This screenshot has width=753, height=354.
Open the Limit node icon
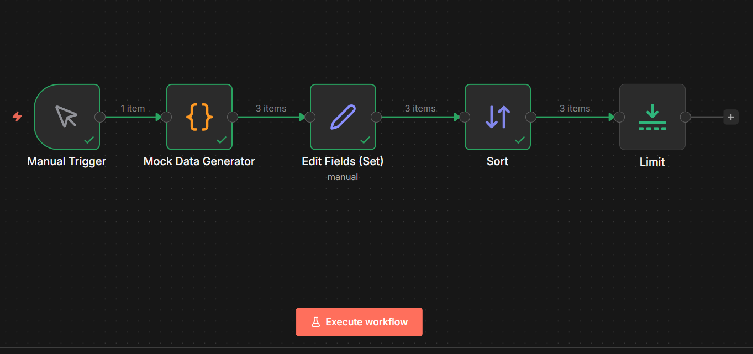(x=652, y=117)
